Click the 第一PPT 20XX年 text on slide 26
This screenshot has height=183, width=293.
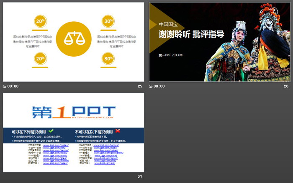[x=170, y=55]
